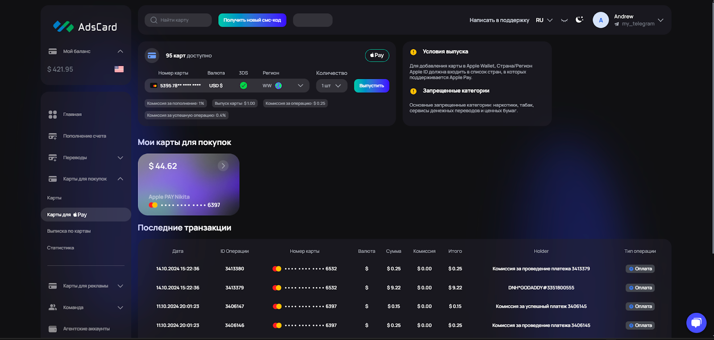Expand Карты для рекламы menu
Image resolution: width=714 pixels, height=340 pixels.
coord(120,286)
